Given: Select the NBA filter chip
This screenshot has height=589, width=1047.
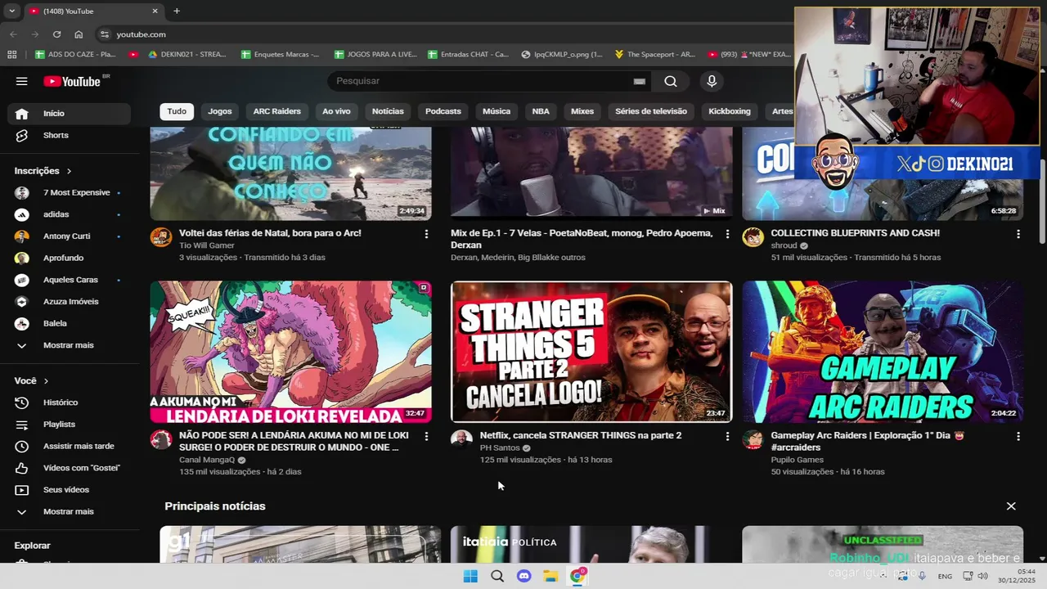Looking at the screenshot, I should coord(541,111).
